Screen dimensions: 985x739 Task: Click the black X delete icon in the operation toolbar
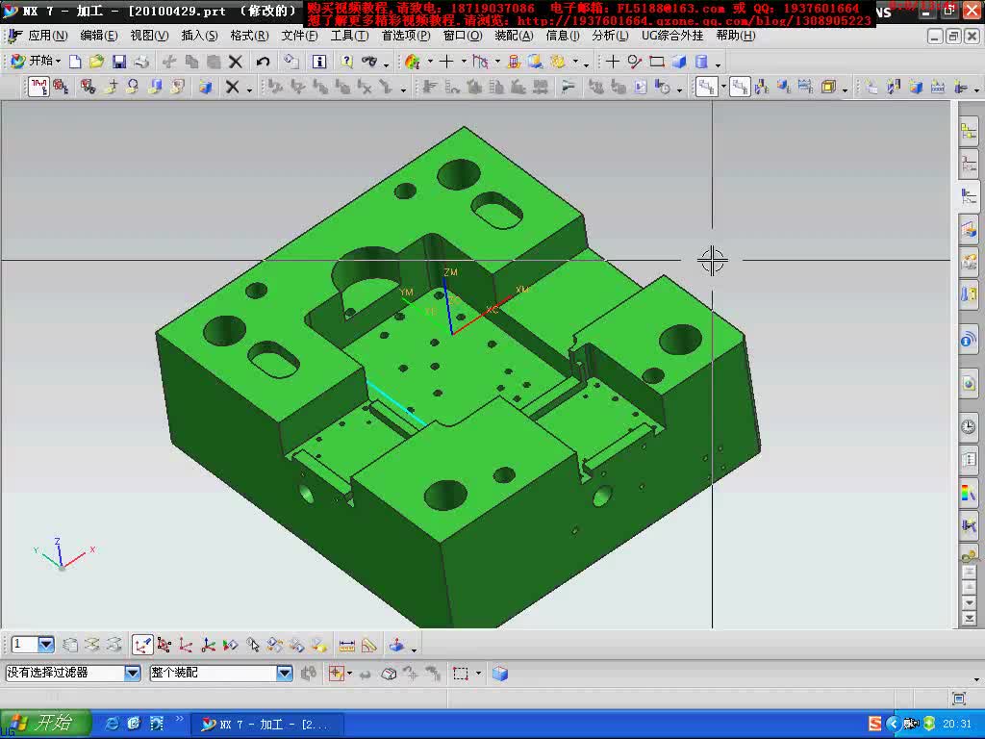coord(233,87)
